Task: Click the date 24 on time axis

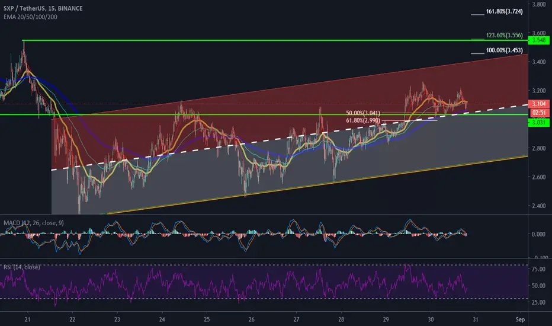Action: pos(162,319)
